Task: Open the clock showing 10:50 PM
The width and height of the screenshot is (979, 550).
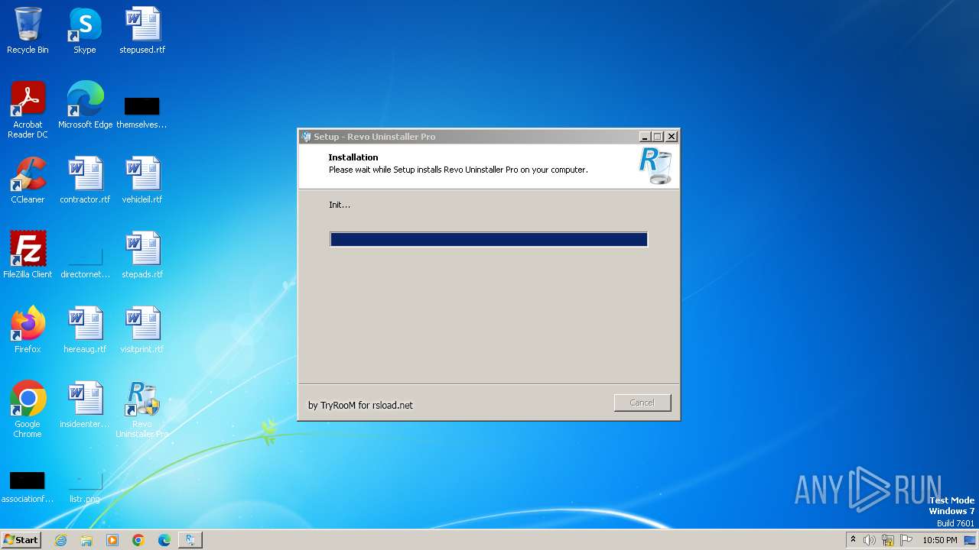Action: tap(940, 540)
